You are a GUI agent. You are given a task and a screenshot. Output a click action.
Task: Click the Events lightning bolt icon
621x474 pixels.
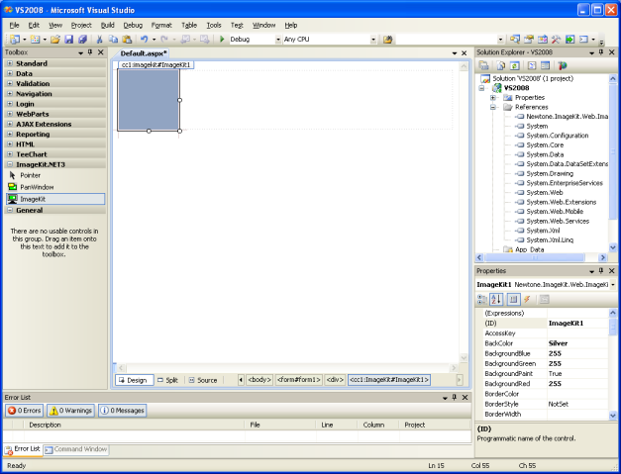pos(527,300)
